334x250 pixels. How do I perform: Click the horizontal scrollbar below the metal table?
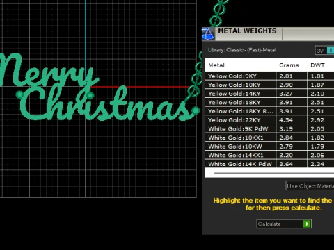[x=273, y=173]
